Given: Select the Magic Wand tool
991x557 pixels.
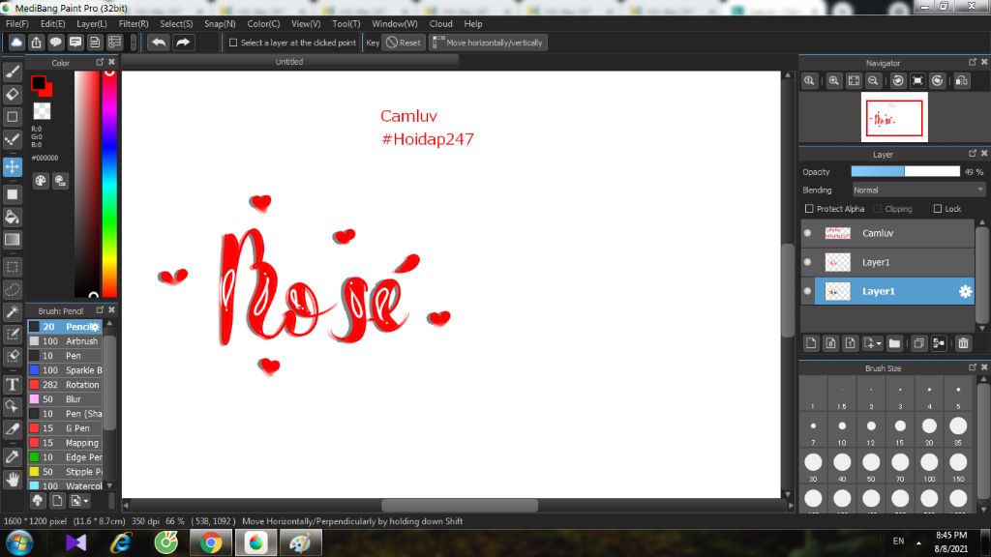Looking at the screenshot, I should point(12,312).
